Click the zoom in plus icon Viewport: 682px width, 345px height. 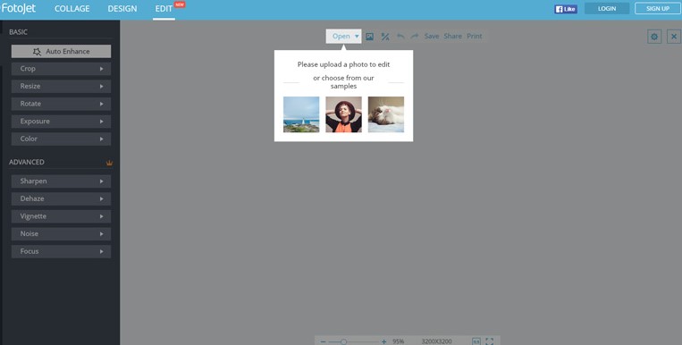(x=383, y=342)
